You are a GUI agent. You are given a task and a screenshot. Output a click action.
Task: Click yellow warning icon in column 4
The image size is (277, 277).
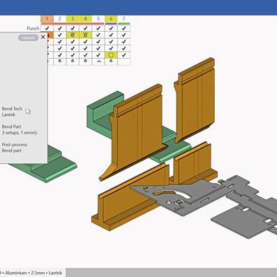86,35
